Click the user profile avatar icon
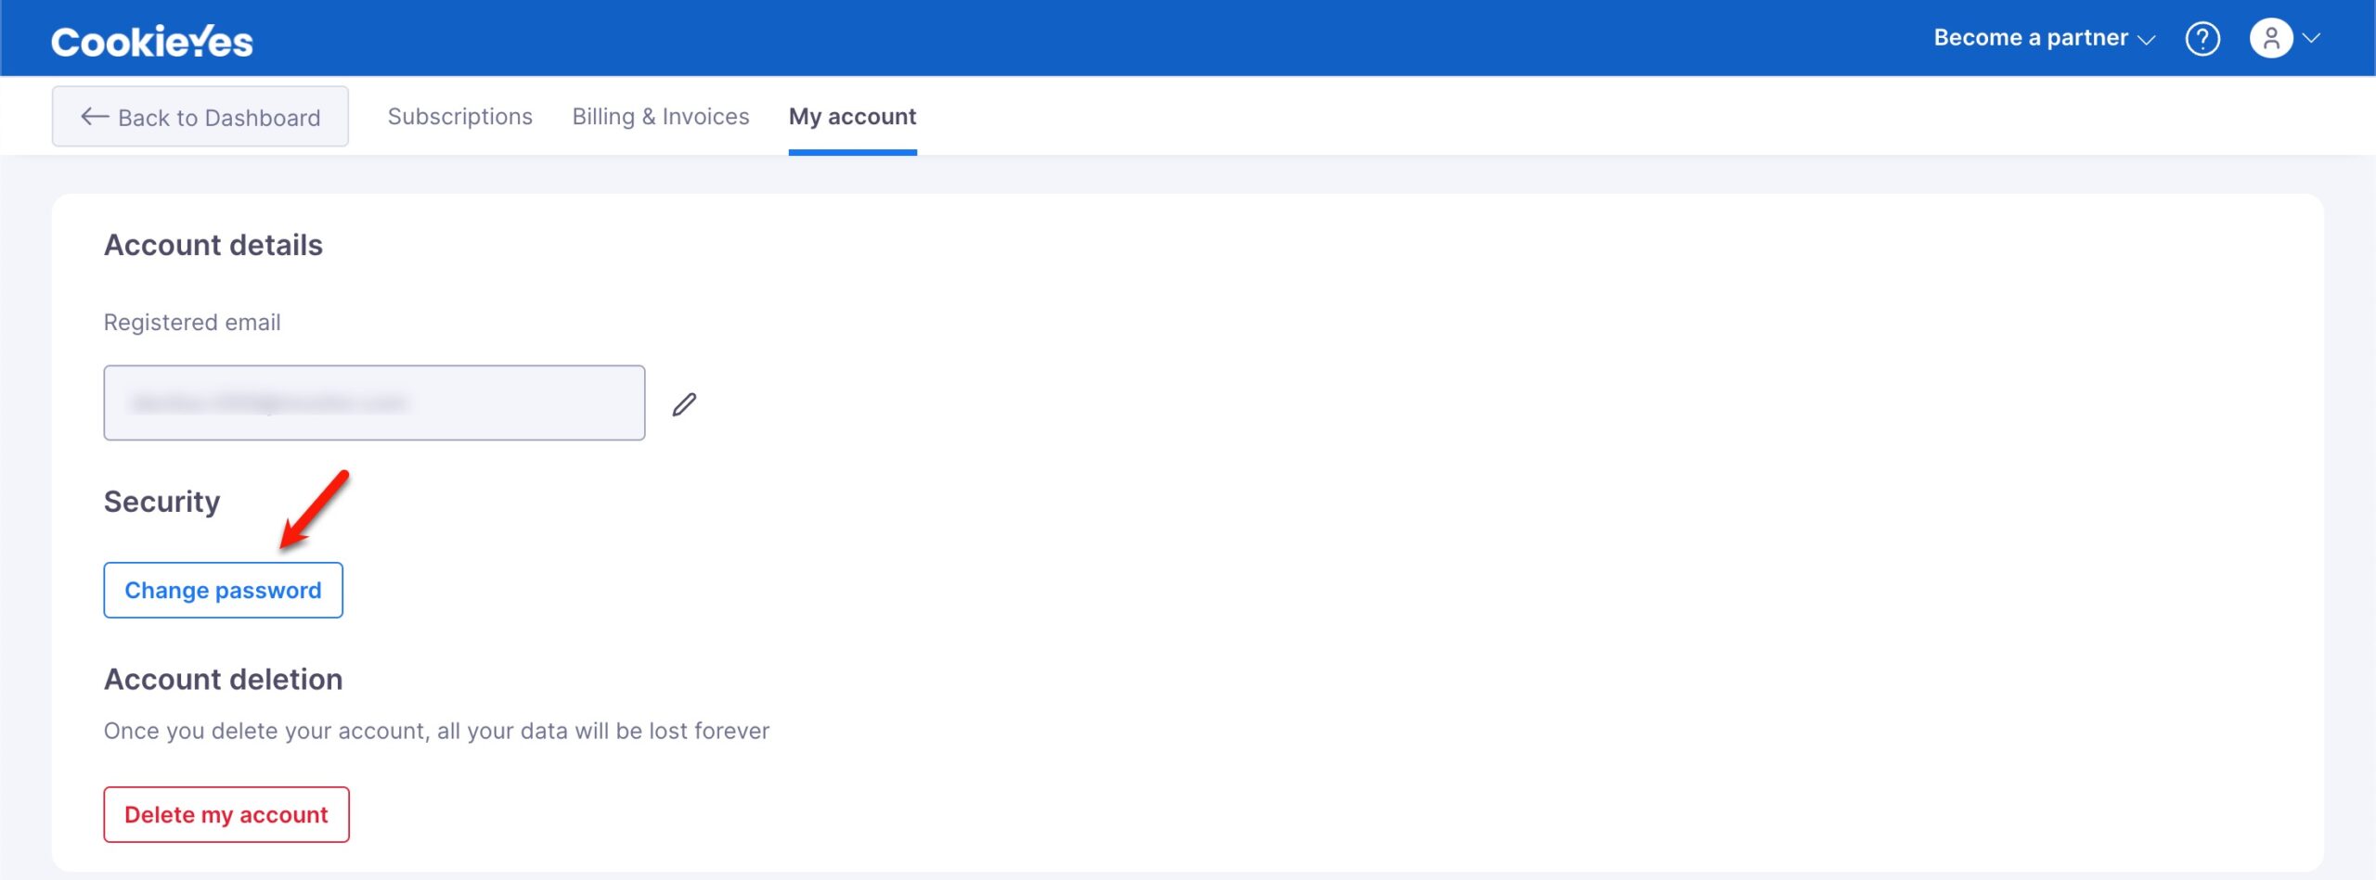The height and width of the screenshot is (880, 2376). pos(2270,39)
